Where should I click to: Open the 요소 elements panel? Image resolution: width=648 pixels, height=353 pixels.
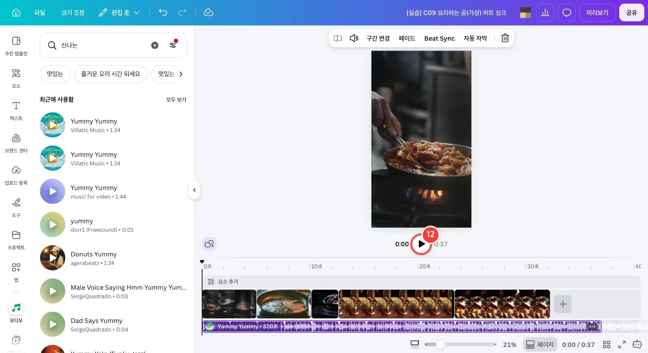pyautogui.click(x=16, y=78)
